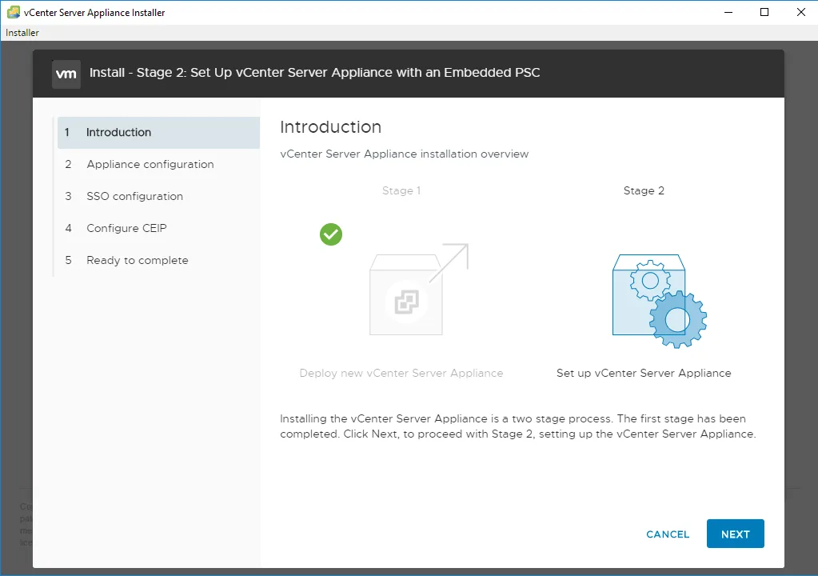Select the SSO configuration step
The image size is (818, 576).
click(158, 196)
